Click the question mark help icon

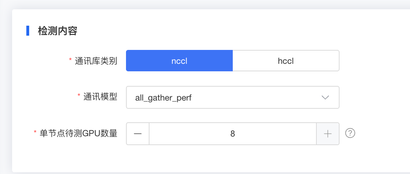(x=350, y=133)
